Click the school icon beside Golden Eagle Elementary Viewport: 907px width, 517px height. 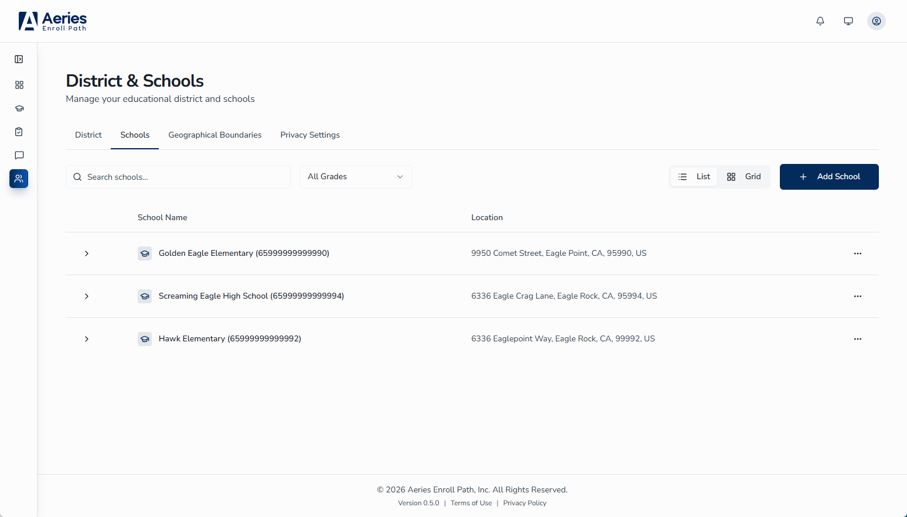[145, 254]
